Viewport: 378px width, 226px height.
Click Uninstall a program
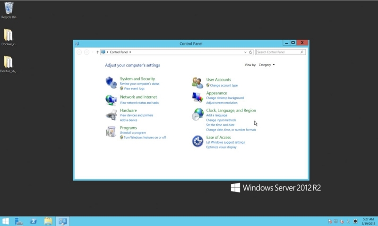(133, 133)
